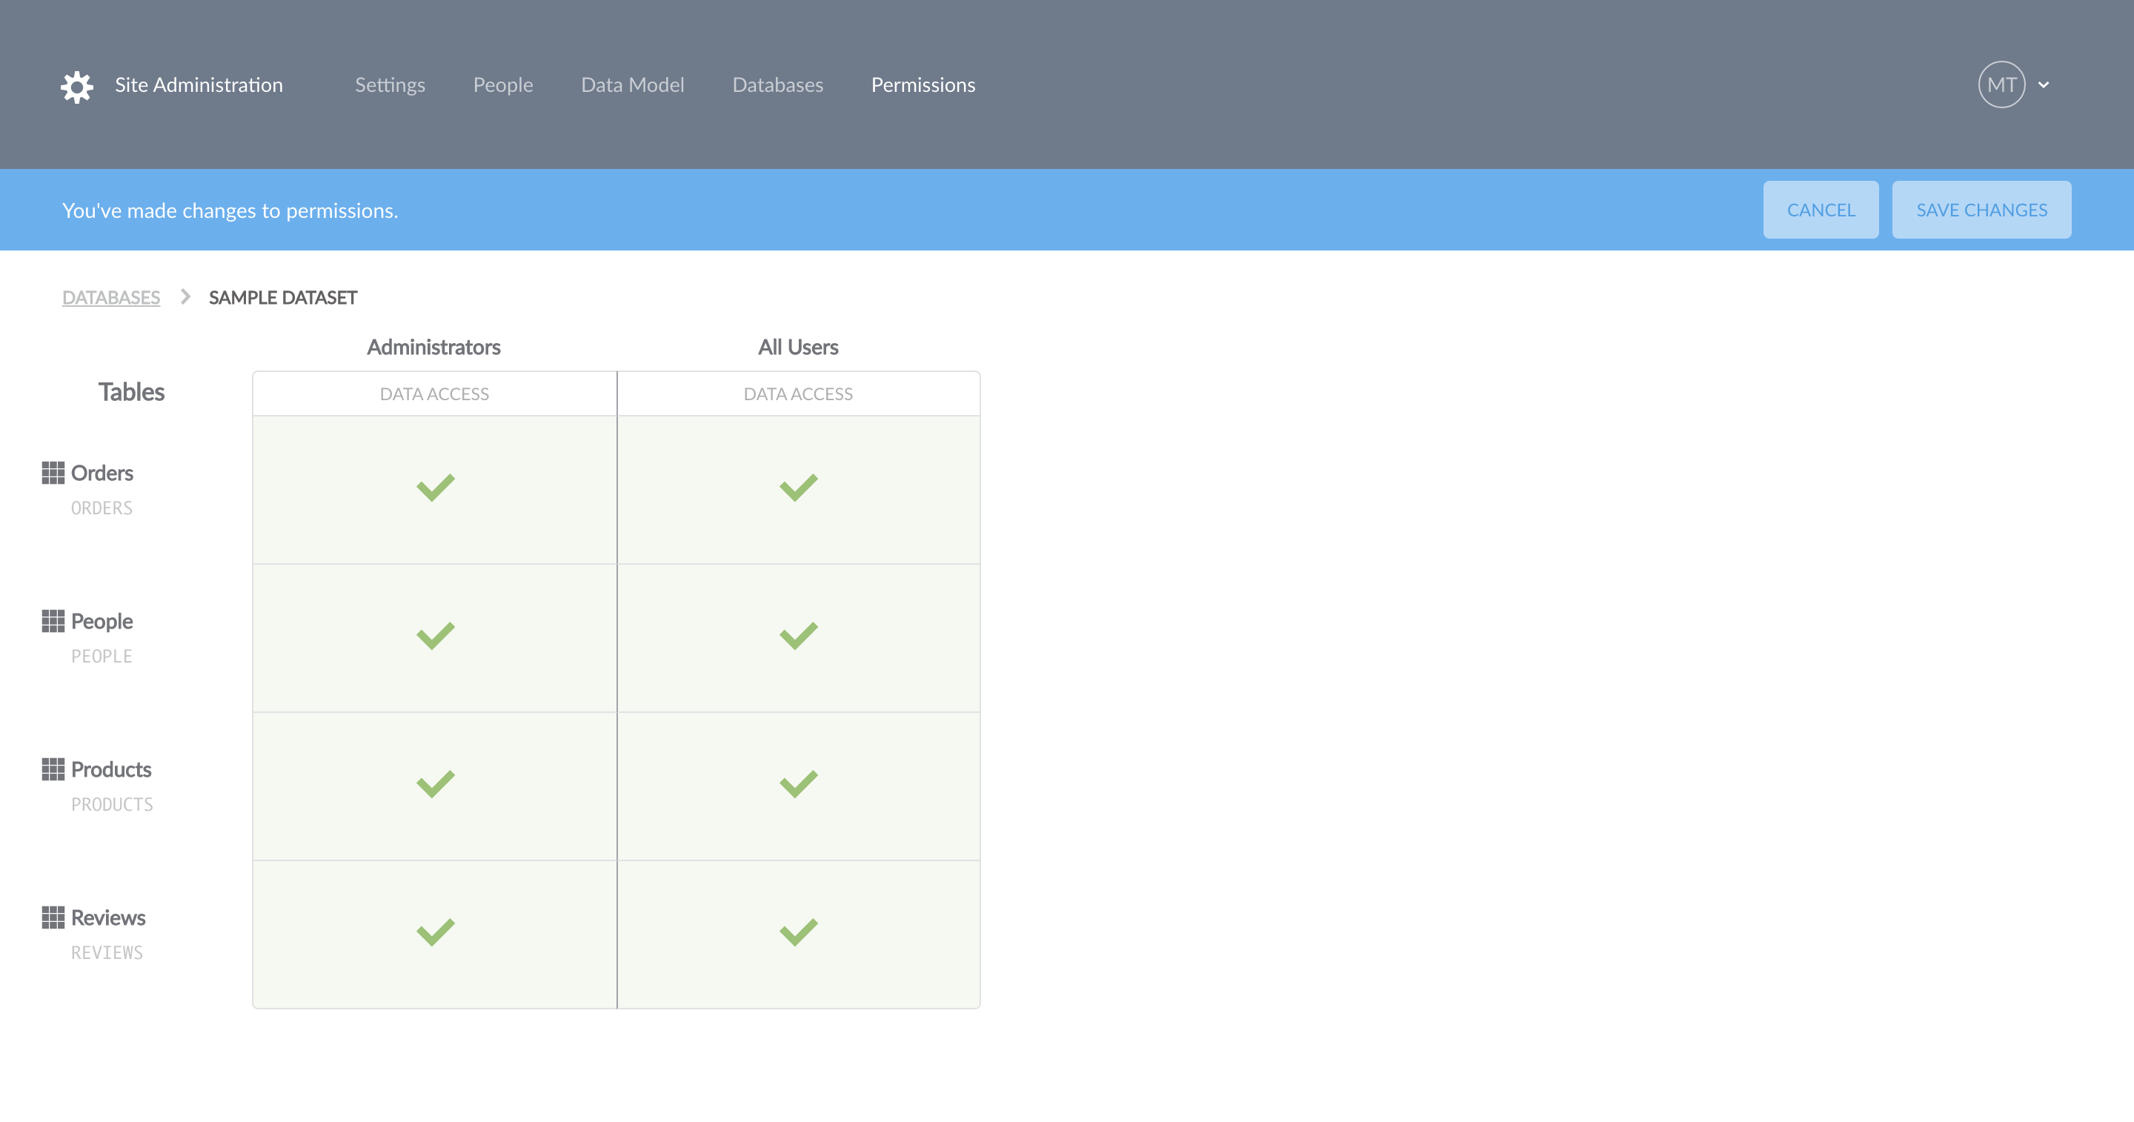
Task: Toggle Administrators access checkmark for Orders
Action: pyautogui.click(x=435, y=488)
